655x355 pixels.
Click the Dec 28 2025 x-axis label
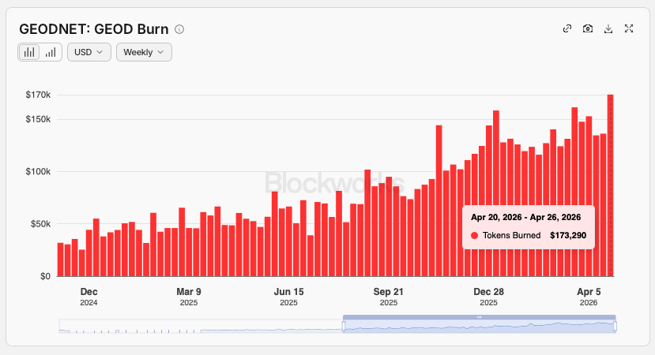pos(488,297)
